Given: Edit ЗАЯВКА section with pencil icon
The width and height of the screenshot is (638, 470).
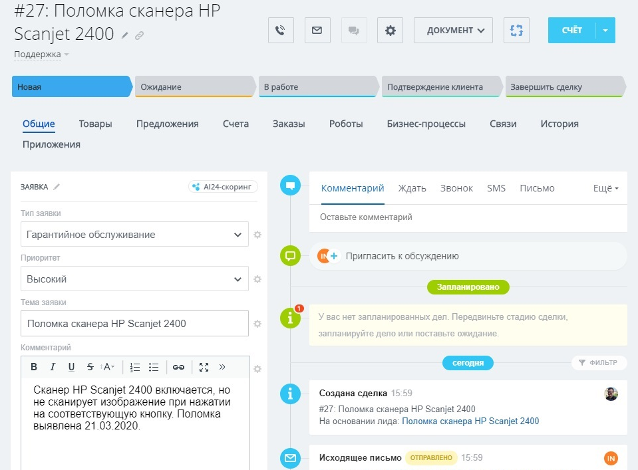Looking at the screenshot, I should tap(57, 187).
